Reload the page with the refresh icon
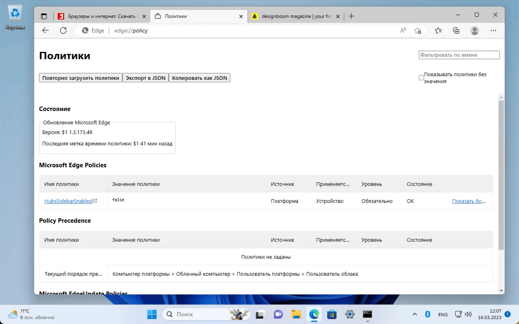The image size is (519, 324). tap(63, 30)
